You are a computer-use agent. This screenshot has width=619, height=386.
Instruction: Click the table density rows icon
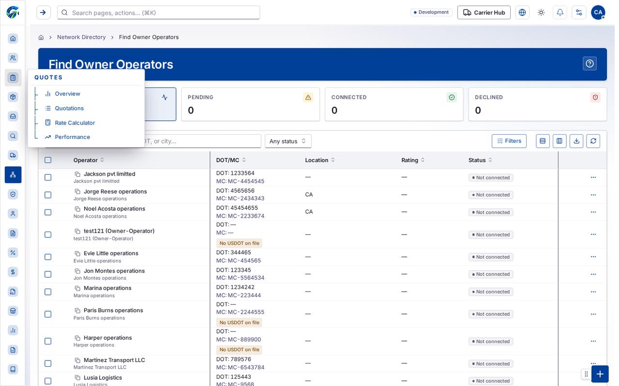(543, 141)
